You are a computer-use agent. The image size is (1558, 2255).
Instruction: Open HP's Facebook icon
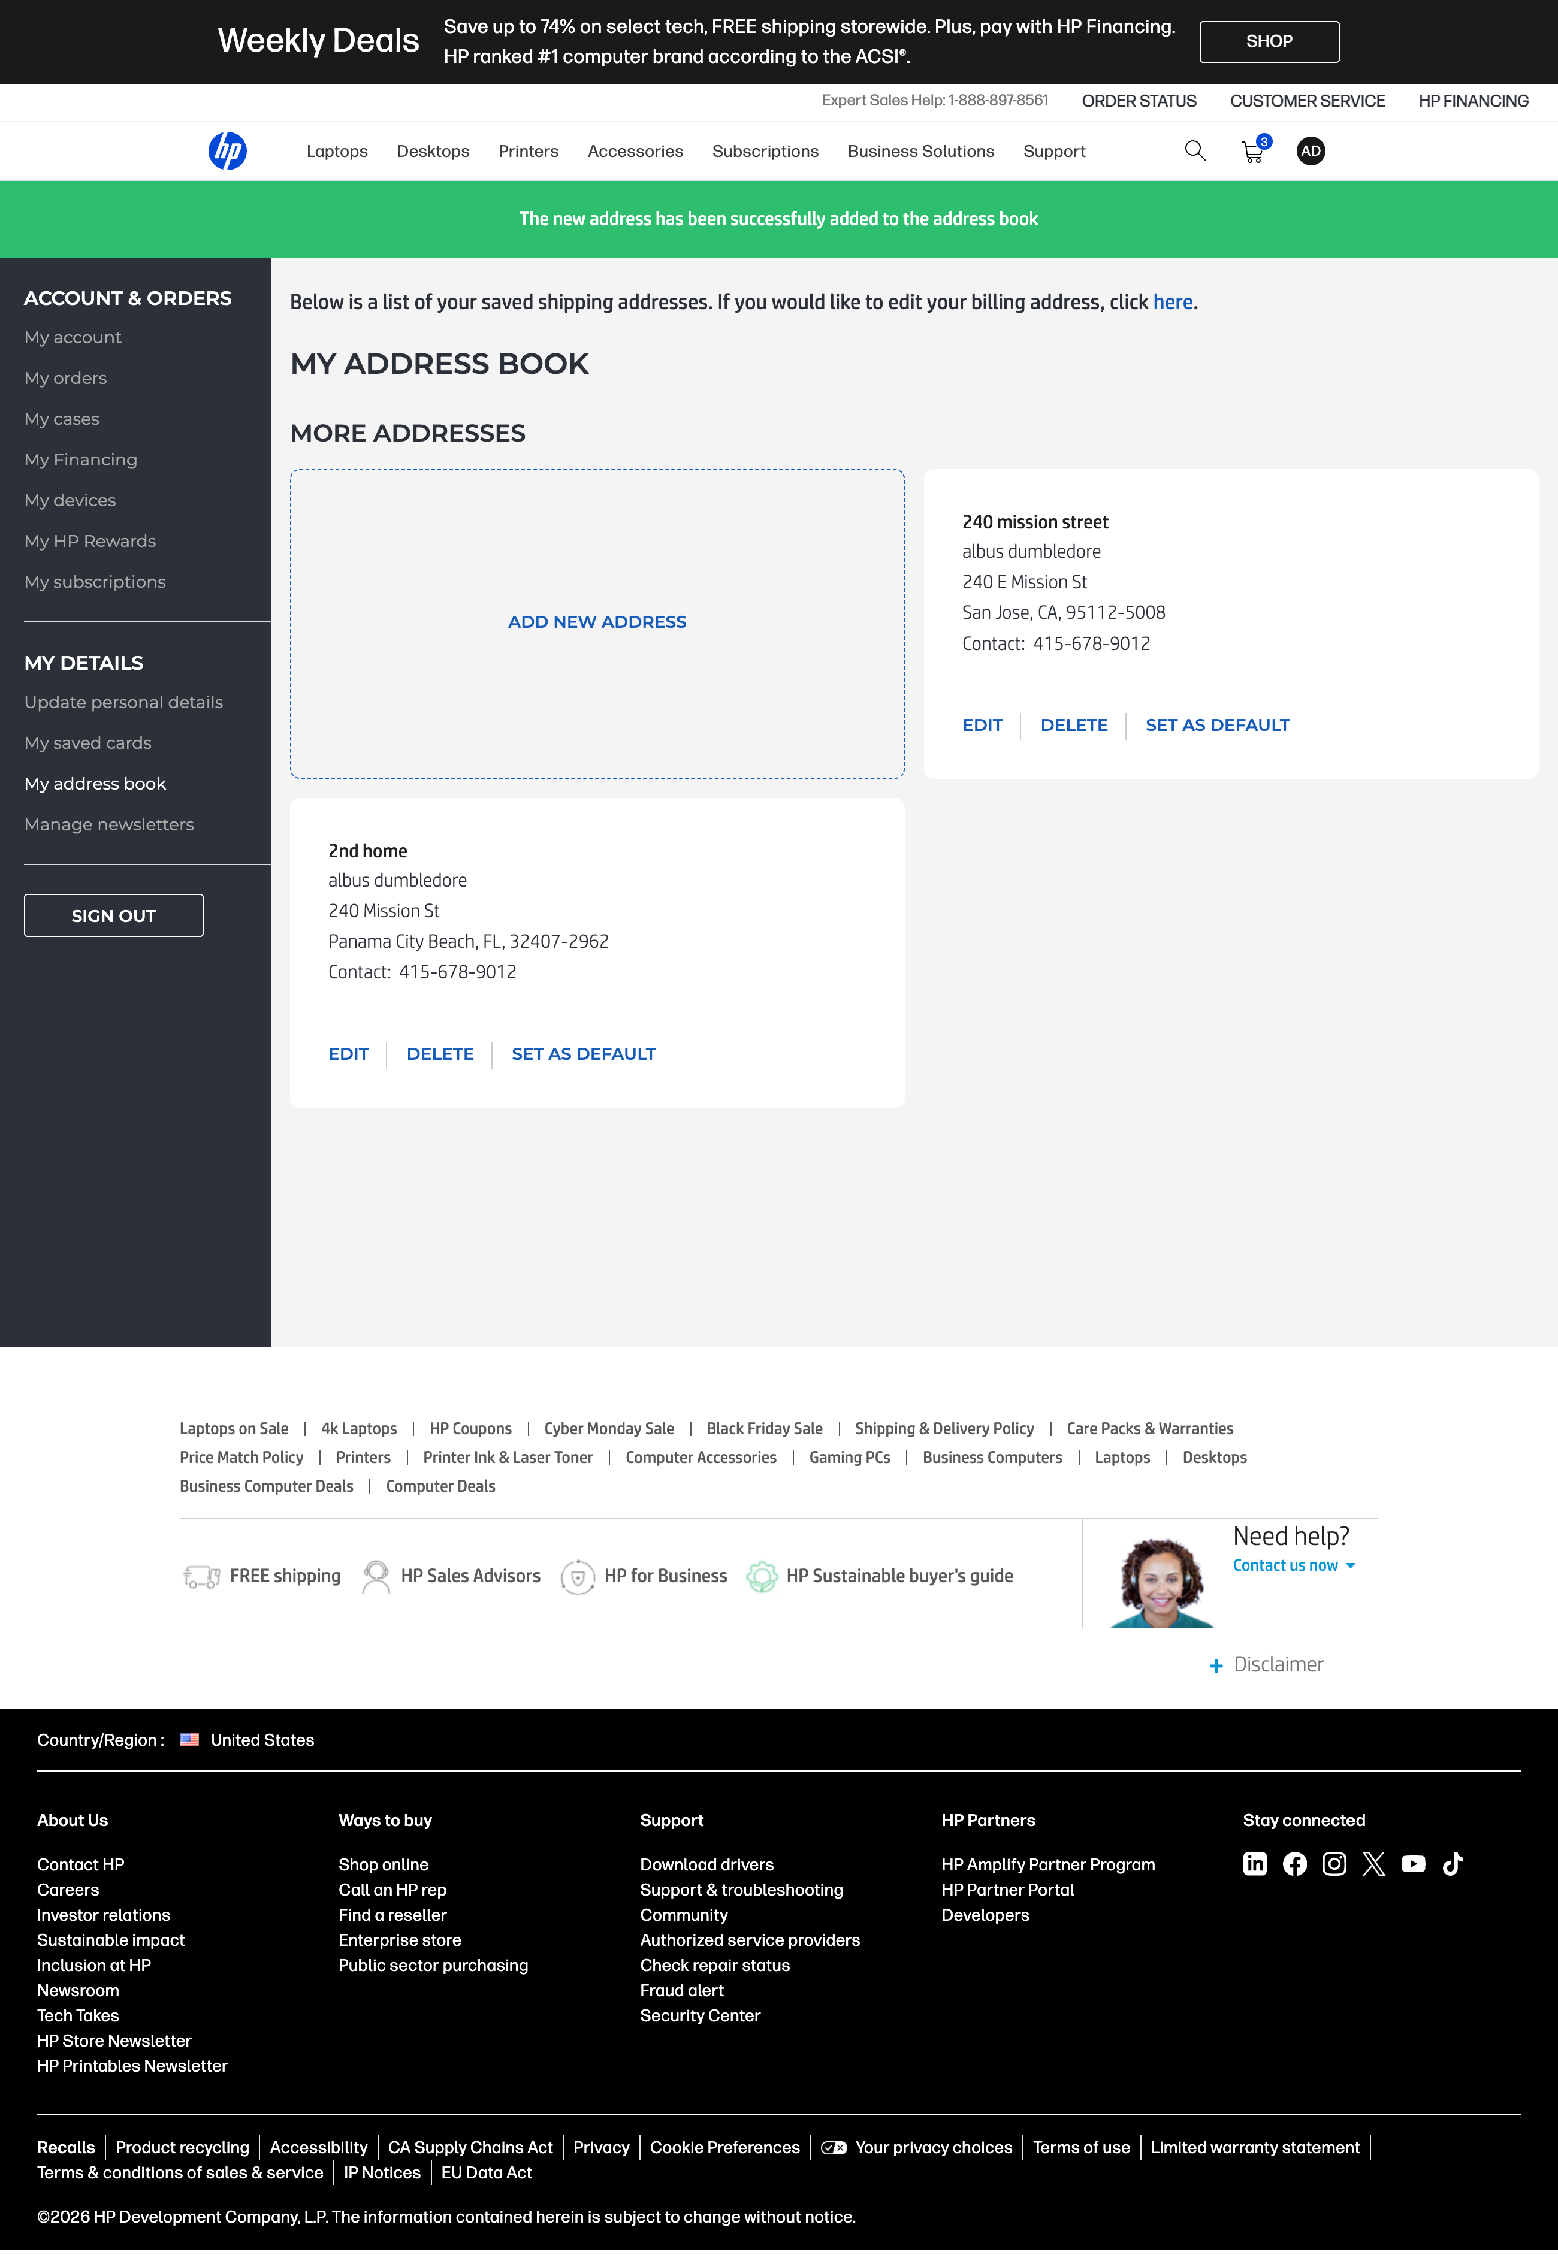coord(1294,1864)
